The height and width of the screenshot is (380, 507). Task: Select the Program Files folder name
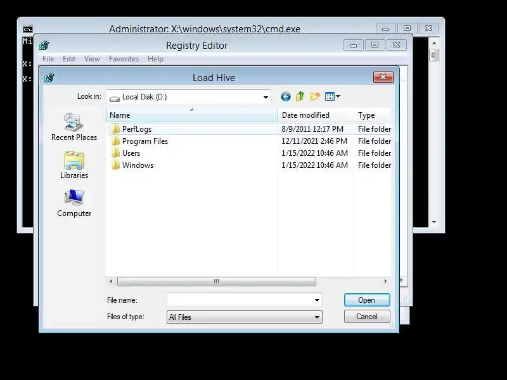(145, 141)
